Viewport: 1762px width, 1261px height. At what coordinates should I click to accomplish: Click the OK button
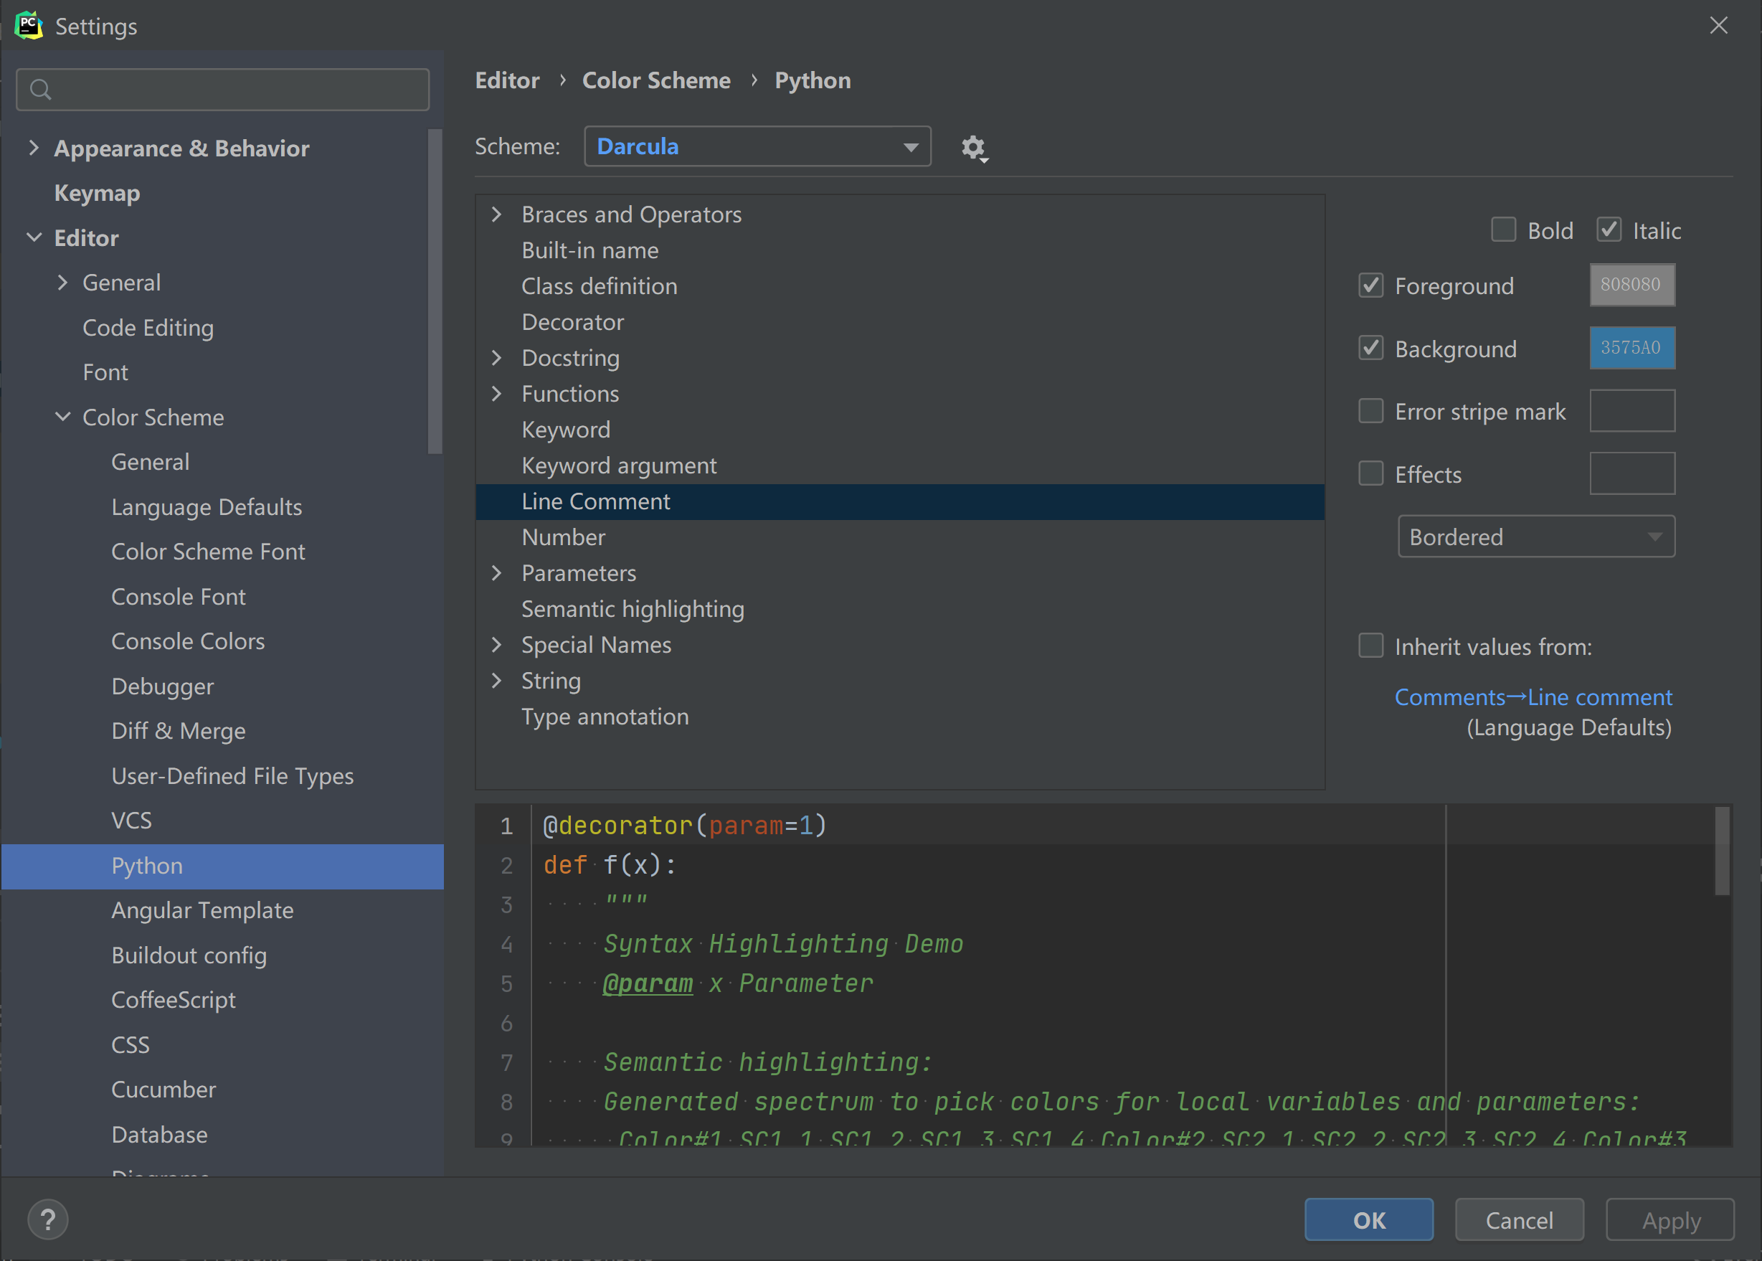(1368, 1220)
